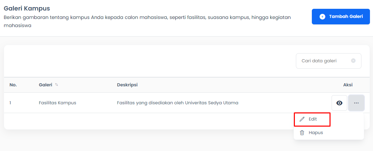
Task: Click the Galeri Kampus page heading
Action: click(27, 8)
